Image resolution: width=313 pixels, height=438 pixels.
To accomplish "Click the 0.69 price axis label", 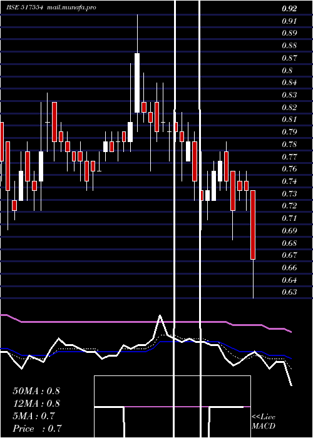I will (x=289, y=231).
